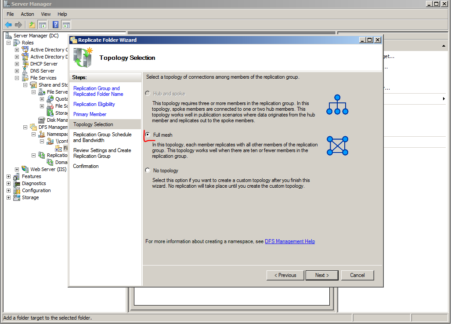451x324 pixels.
Task: Open the File menu
Action: tap(10, 14)
